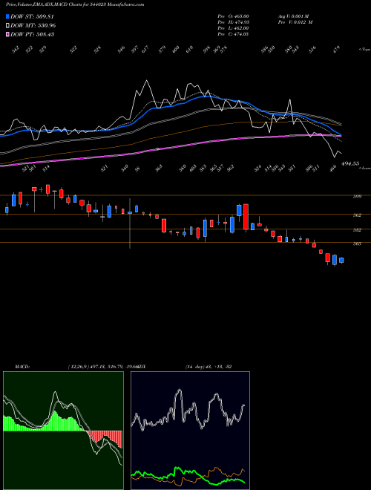Click the 303 price level label
This screenshot has height=490, width=371.
(357, 244)
